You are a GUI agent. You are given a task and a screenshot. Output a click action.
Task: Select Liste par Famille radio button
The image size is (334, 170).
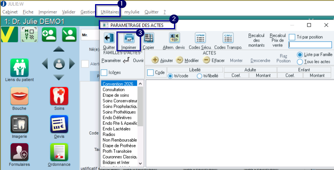pos(300,55)
